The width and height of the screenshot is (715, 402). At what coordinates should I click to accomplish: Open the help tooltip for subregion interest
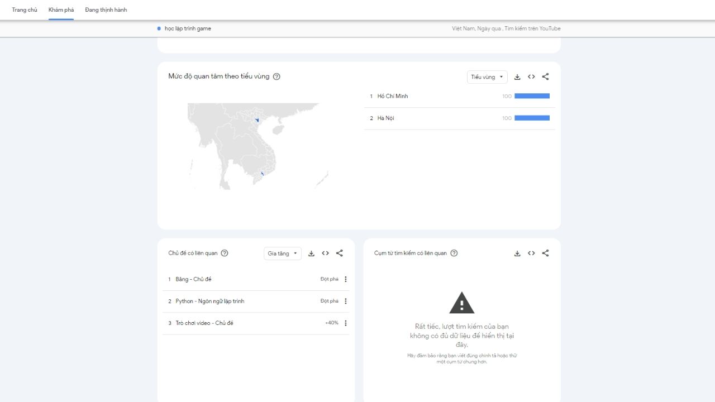(276, 76)
